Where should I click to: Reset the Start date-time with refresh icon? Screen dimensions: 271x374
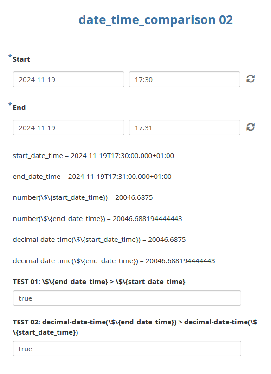click(251, 79)
